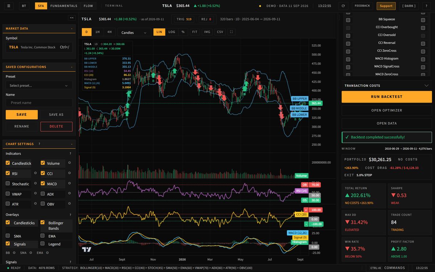Collapse Chart Settings panel minus icon
435x272 pixels.
click(x=72, y=144)
